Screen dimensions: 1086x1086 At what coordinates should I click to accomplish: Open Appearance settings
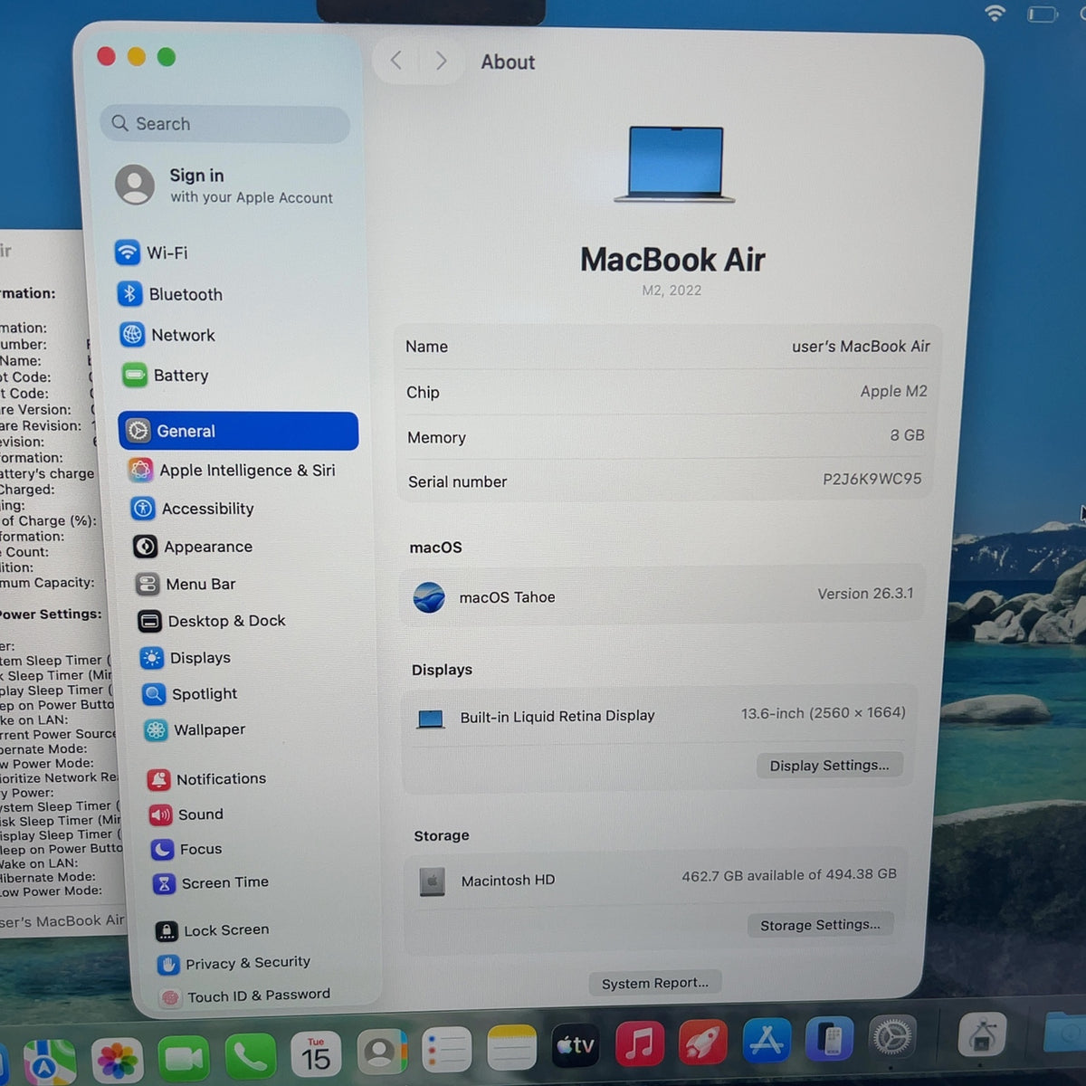(194, 547)
